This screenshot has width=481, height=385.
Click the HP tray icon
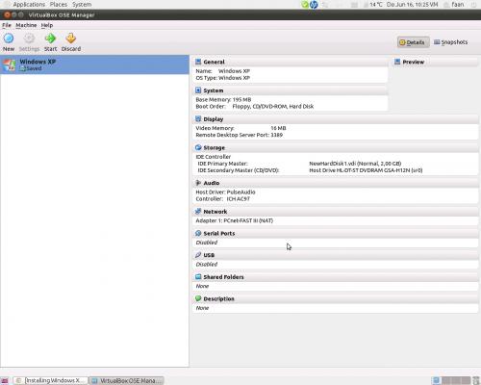314,5
